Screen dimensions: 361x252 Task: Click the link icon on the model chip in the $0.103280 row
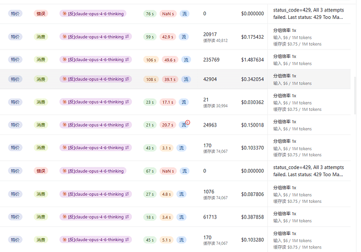click(127, 239)
